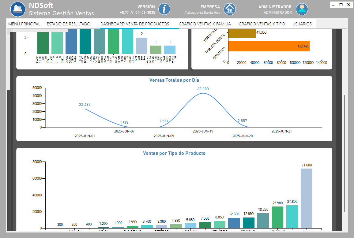Open the Menú Principal tab
This screenshot has height=238, width=354.
pos(24,24)
